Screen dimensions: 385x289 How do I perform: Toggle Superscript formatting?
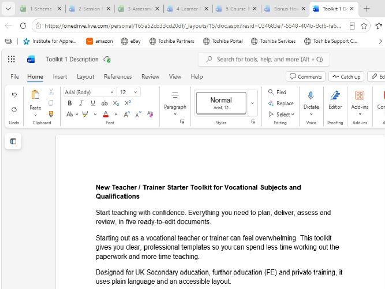(x=128, y=103)
